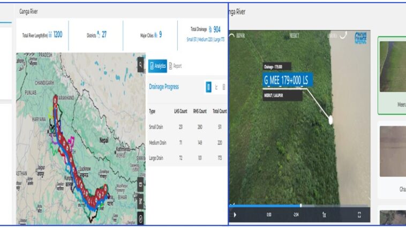Play the drone video
The height and width of the screenshot is (228, 406).
235,215
